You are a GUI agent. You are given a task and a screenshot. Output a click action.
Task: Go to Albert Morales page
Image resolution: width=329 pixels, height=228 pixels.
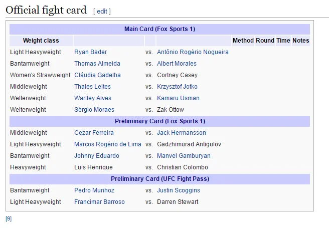pos(177,64)
